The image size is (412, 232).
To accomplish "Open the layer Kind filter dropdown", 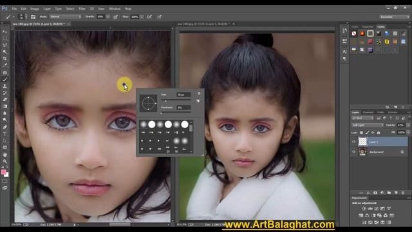I will click(362, 118).
